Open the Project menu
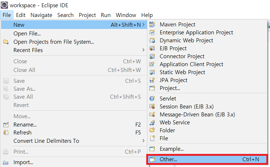Image resolution: width=270 pixels, height=167 pixels. (87, 15)
